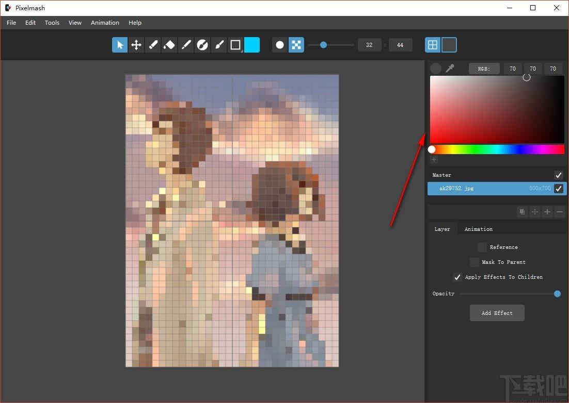This screenshot has width=569, height=403.
Task: Toggle visibility checkbox of ak29752.jpg layer
Action: [x=559, y=188]
